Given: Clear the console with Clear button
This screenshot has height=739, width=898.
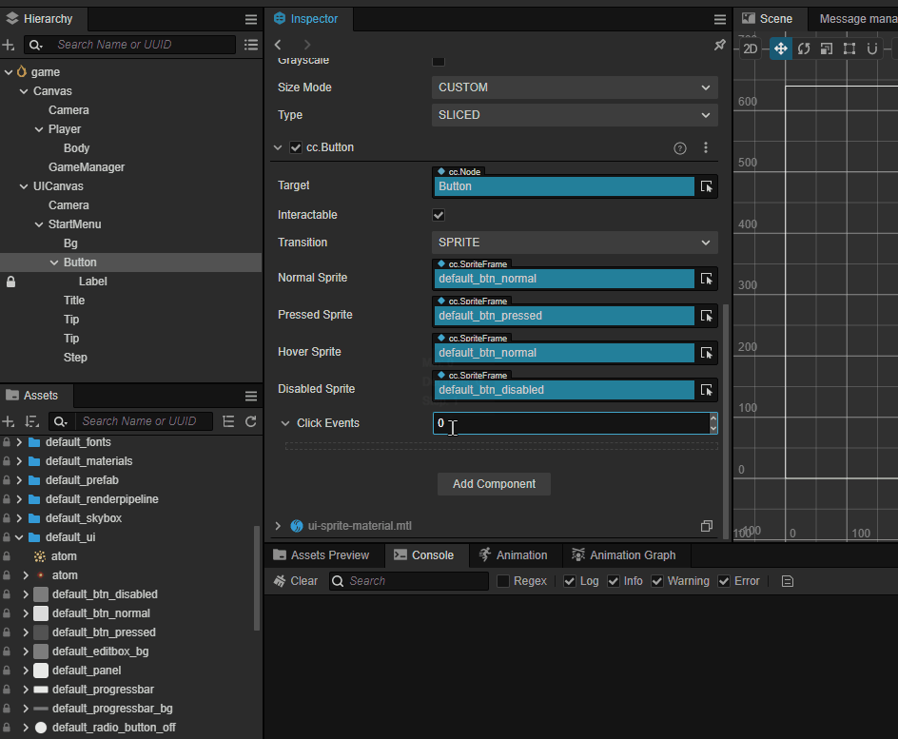Looking at the screenshot, I should click(x=296, y=581).
